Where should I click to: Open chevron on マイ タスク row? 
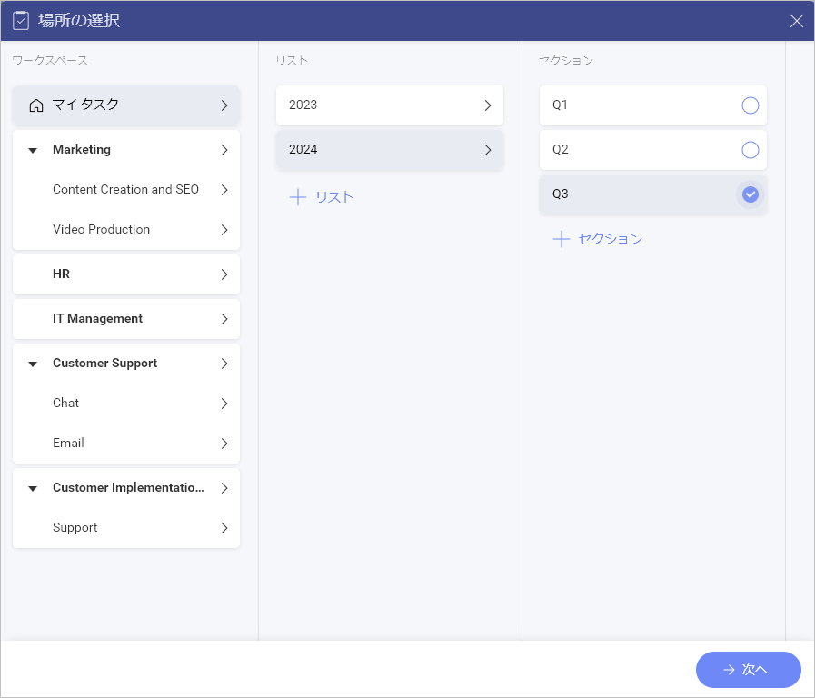click(x=224, y=105)
